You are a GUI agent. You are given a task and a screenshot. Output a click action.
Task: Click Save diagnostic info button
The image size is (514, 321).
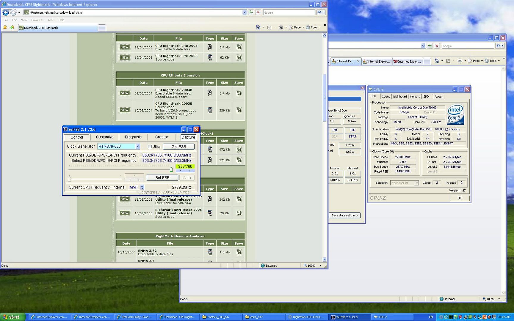pyautogui.click(x=344, y=215)
